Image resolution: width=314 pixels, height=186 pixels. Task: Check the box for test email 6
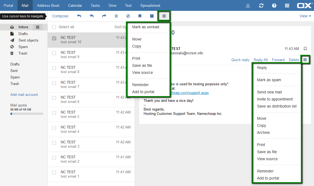(x=54, y=98)
